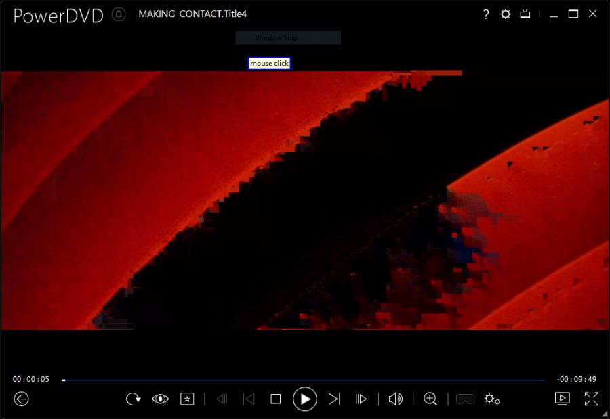Screen dimensions: 610x419
Task: Add a bookmark with the star icon
Action: [187, 399]
